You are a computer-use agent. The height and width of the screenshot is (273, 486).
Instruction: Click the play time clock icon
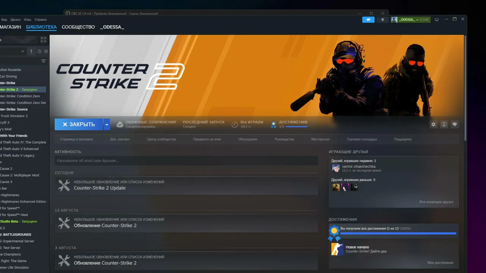tap(235, 124)
